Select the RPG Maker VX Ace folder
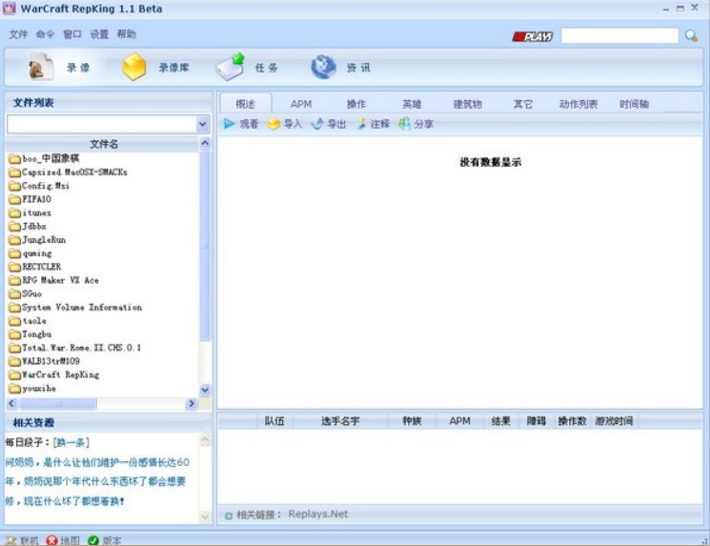The image size is (710, 546). 53,280
